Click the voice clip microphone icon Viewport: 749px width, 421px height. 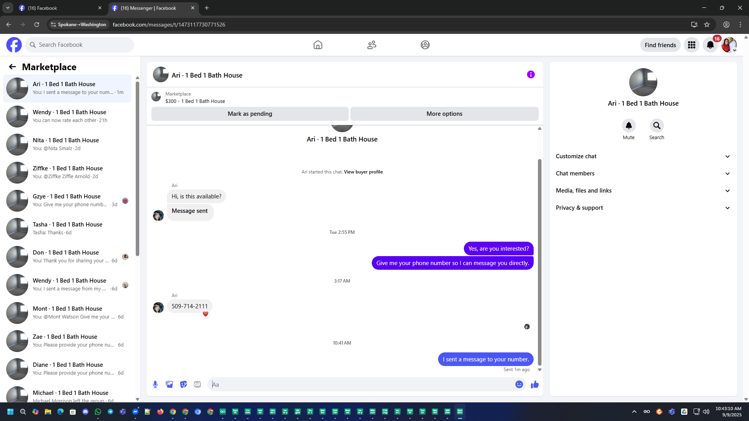(x=155, y=384)
